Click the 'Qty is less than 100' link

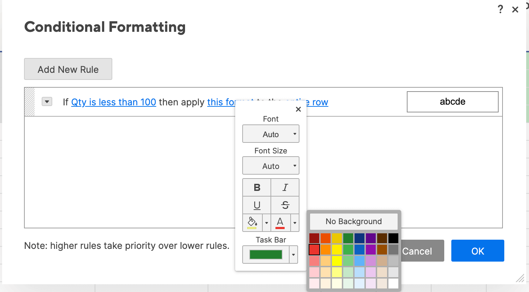(114, 102)
